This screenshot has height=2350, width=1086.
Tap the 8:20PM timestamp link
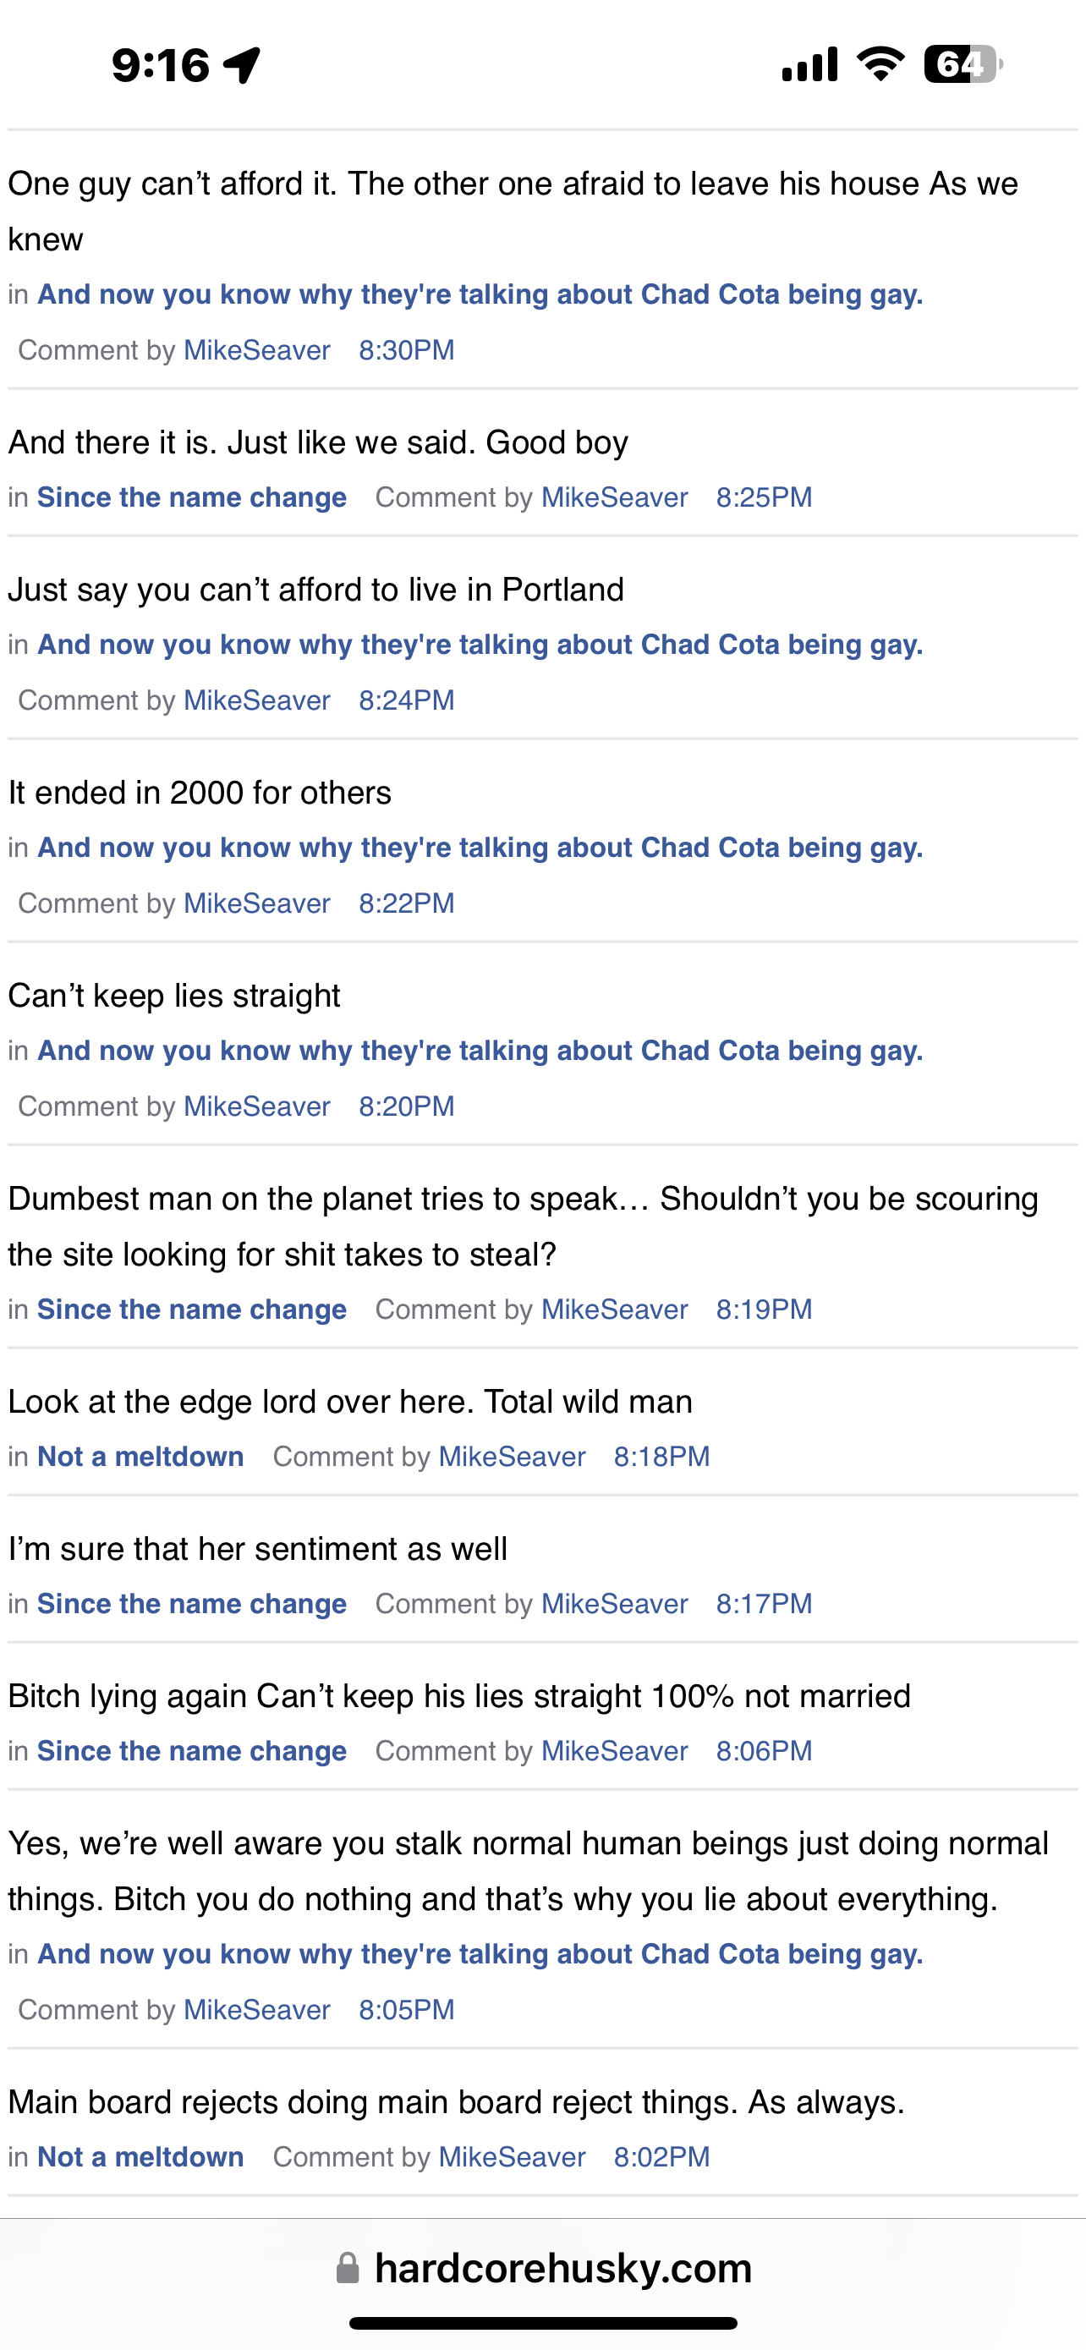point(407,1106)
